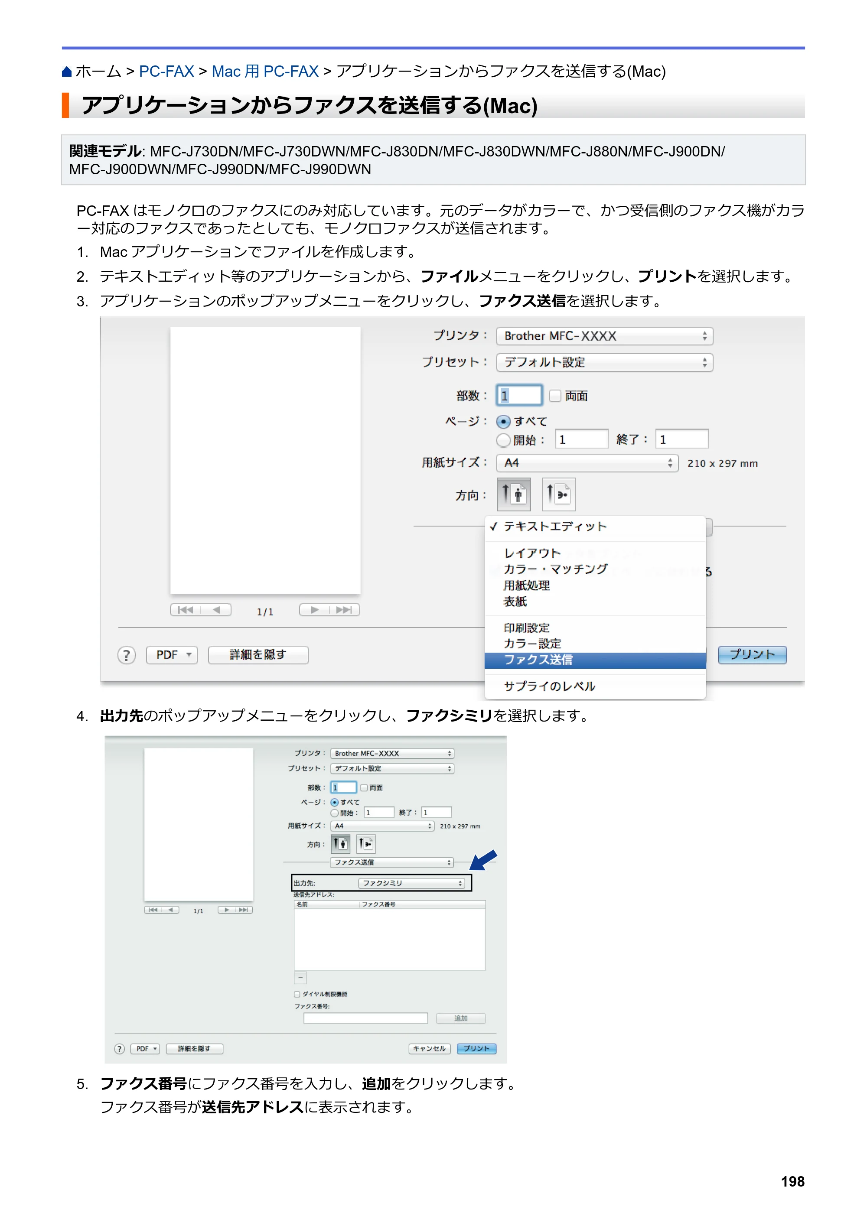Click the 終了 page field in upper dialog
The height and width of the screenshot is (1226, 867).
pos(682,439)
